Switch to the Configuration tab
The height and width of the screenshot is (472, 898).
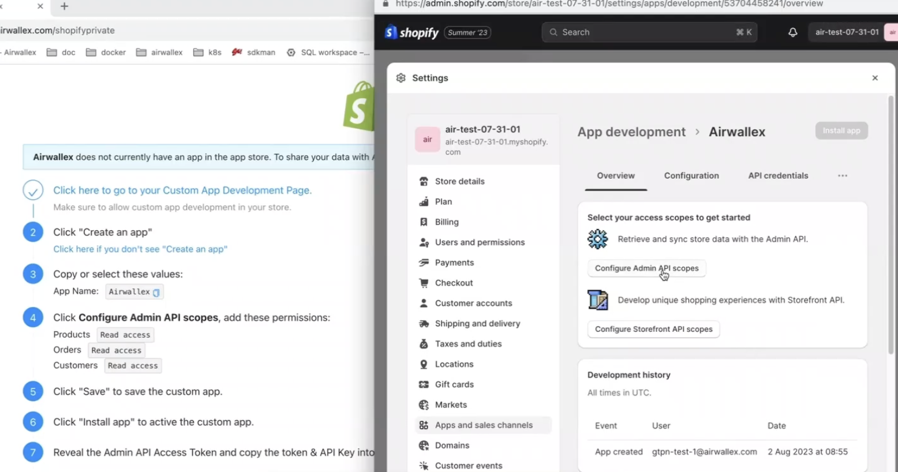tap(691, 176)
